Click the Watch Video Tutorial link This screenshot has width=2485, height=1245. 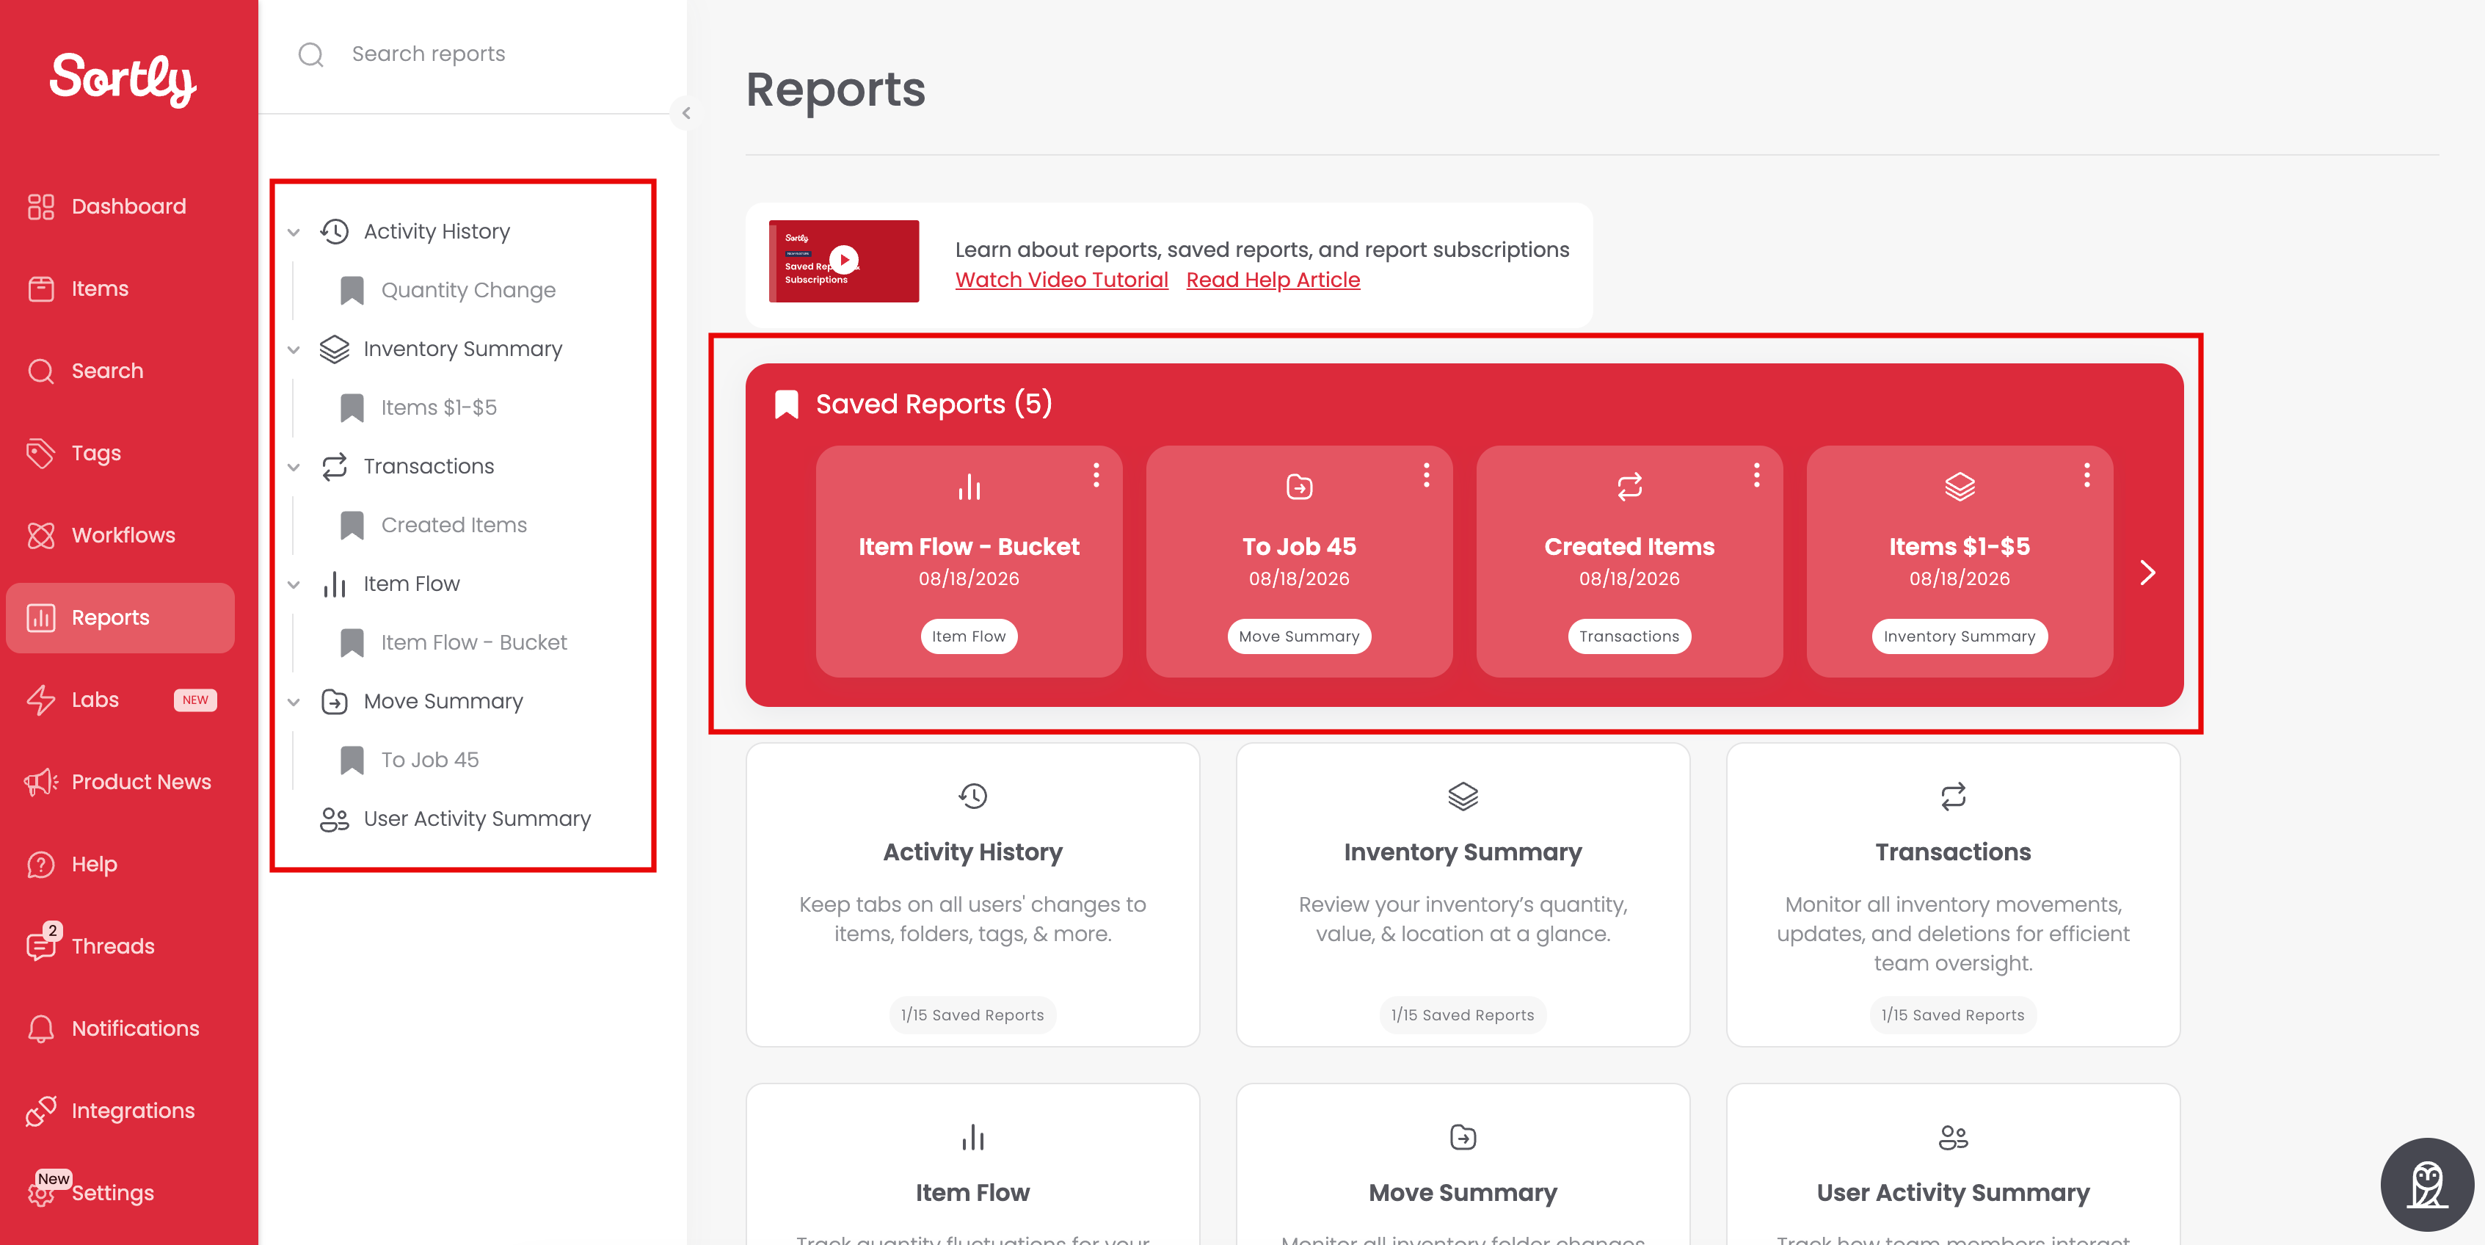pos(1061,280)
